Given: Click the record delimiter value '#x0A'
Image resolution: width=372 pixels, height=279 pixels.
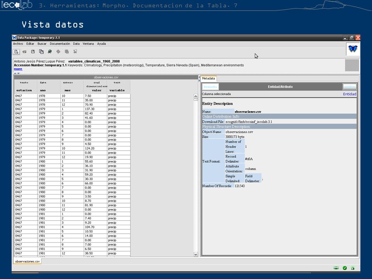Looking at the screenshot, I should pos(249,159).
